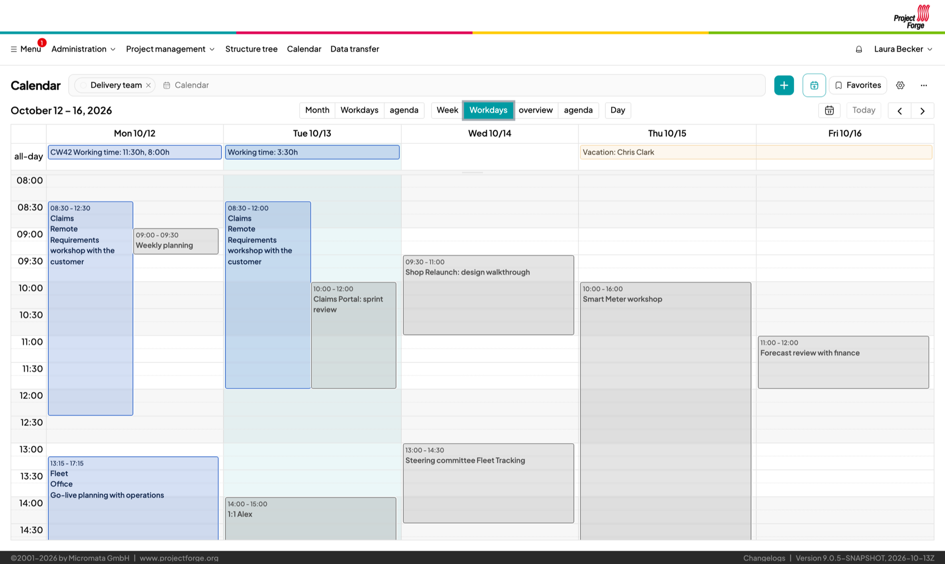This screenshot has height=564, width=945.
Task: Open the date picker calendar icon
Action: [829, 110]
